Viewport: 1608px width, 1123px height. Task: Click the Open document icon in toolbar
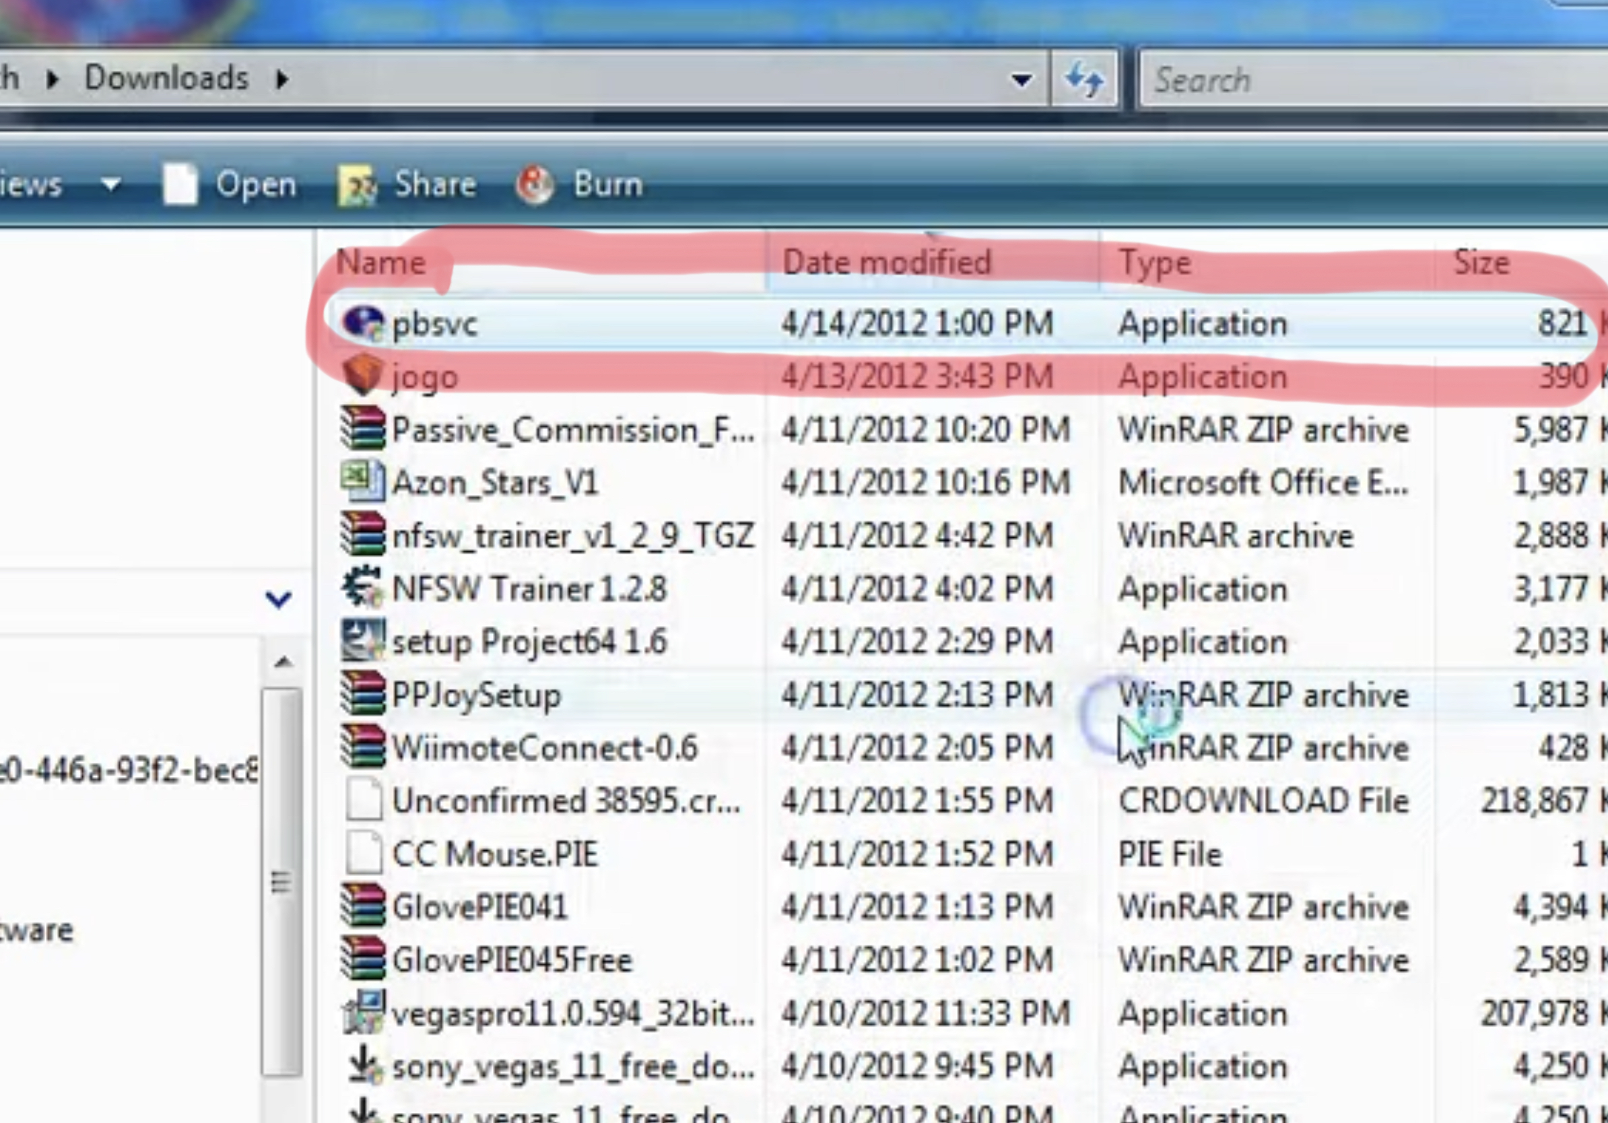click(179, 185)
